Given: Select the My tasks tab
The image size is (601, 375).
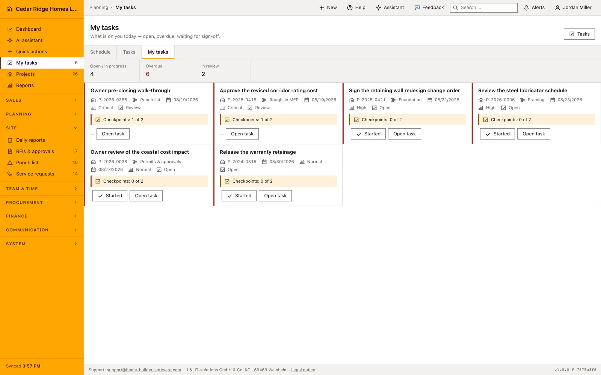Looking at the screenshot, I should (158, 52).
